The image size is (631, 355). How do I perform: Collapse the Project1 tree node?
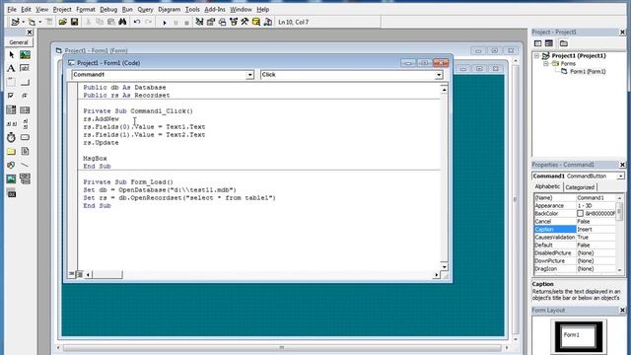click(x=536, y=55)
